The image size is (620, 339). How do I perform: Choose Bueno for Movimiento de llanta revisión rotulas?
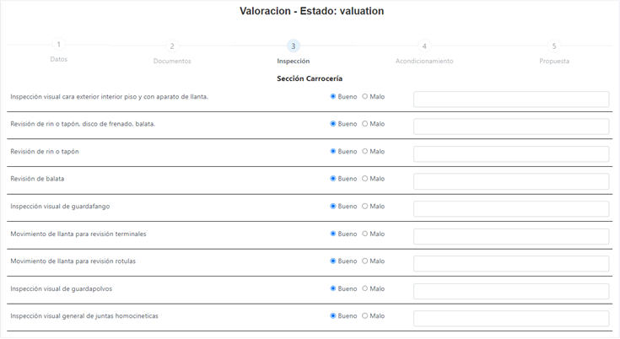[333, 261]
